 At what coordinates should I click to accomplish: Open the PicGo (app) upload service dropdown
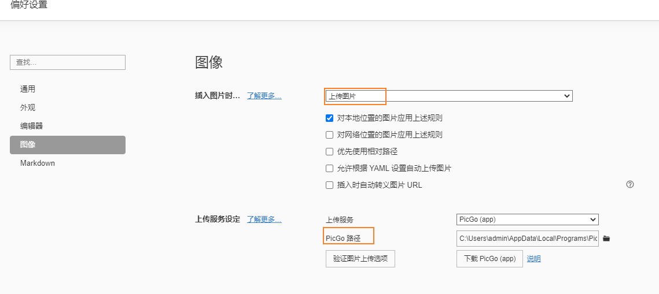coord(528,219)
